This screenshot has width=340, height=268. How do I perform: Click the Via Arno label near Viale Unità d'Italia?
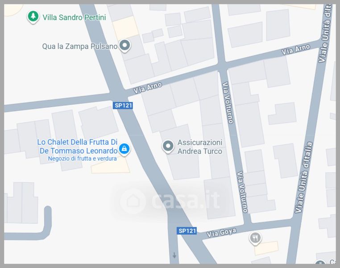[x=296, y=49]
